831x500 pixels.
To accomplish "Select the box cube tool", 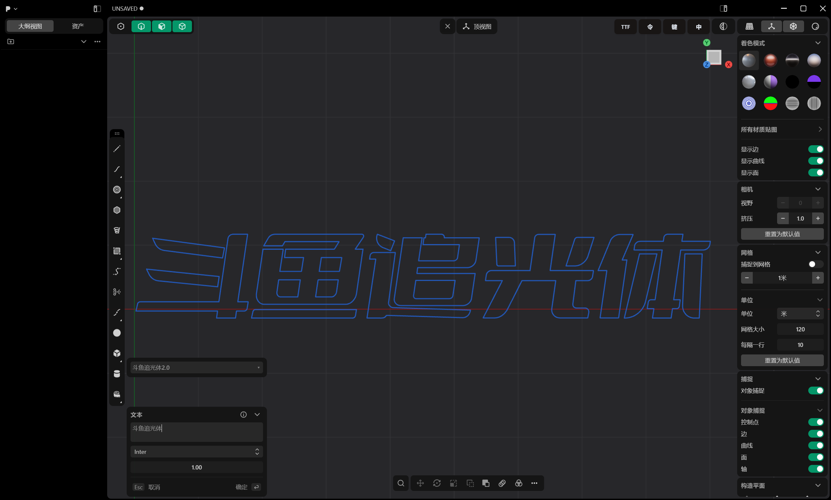I will point(117,353).
